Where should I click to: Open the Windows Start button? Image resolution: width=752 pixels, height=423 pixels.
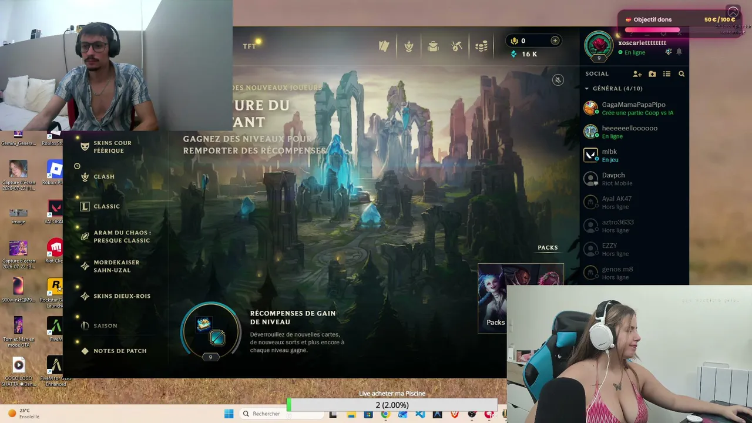click(x=229, y=414)
